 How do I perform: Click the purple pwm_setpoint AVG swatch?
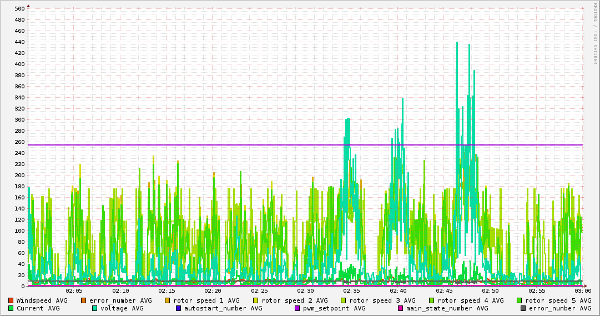click(x=297, y=308)
